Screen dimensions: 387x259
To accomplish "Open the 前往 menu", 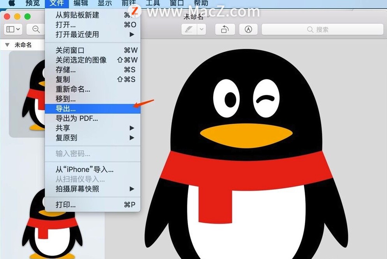I will [129, 3].
